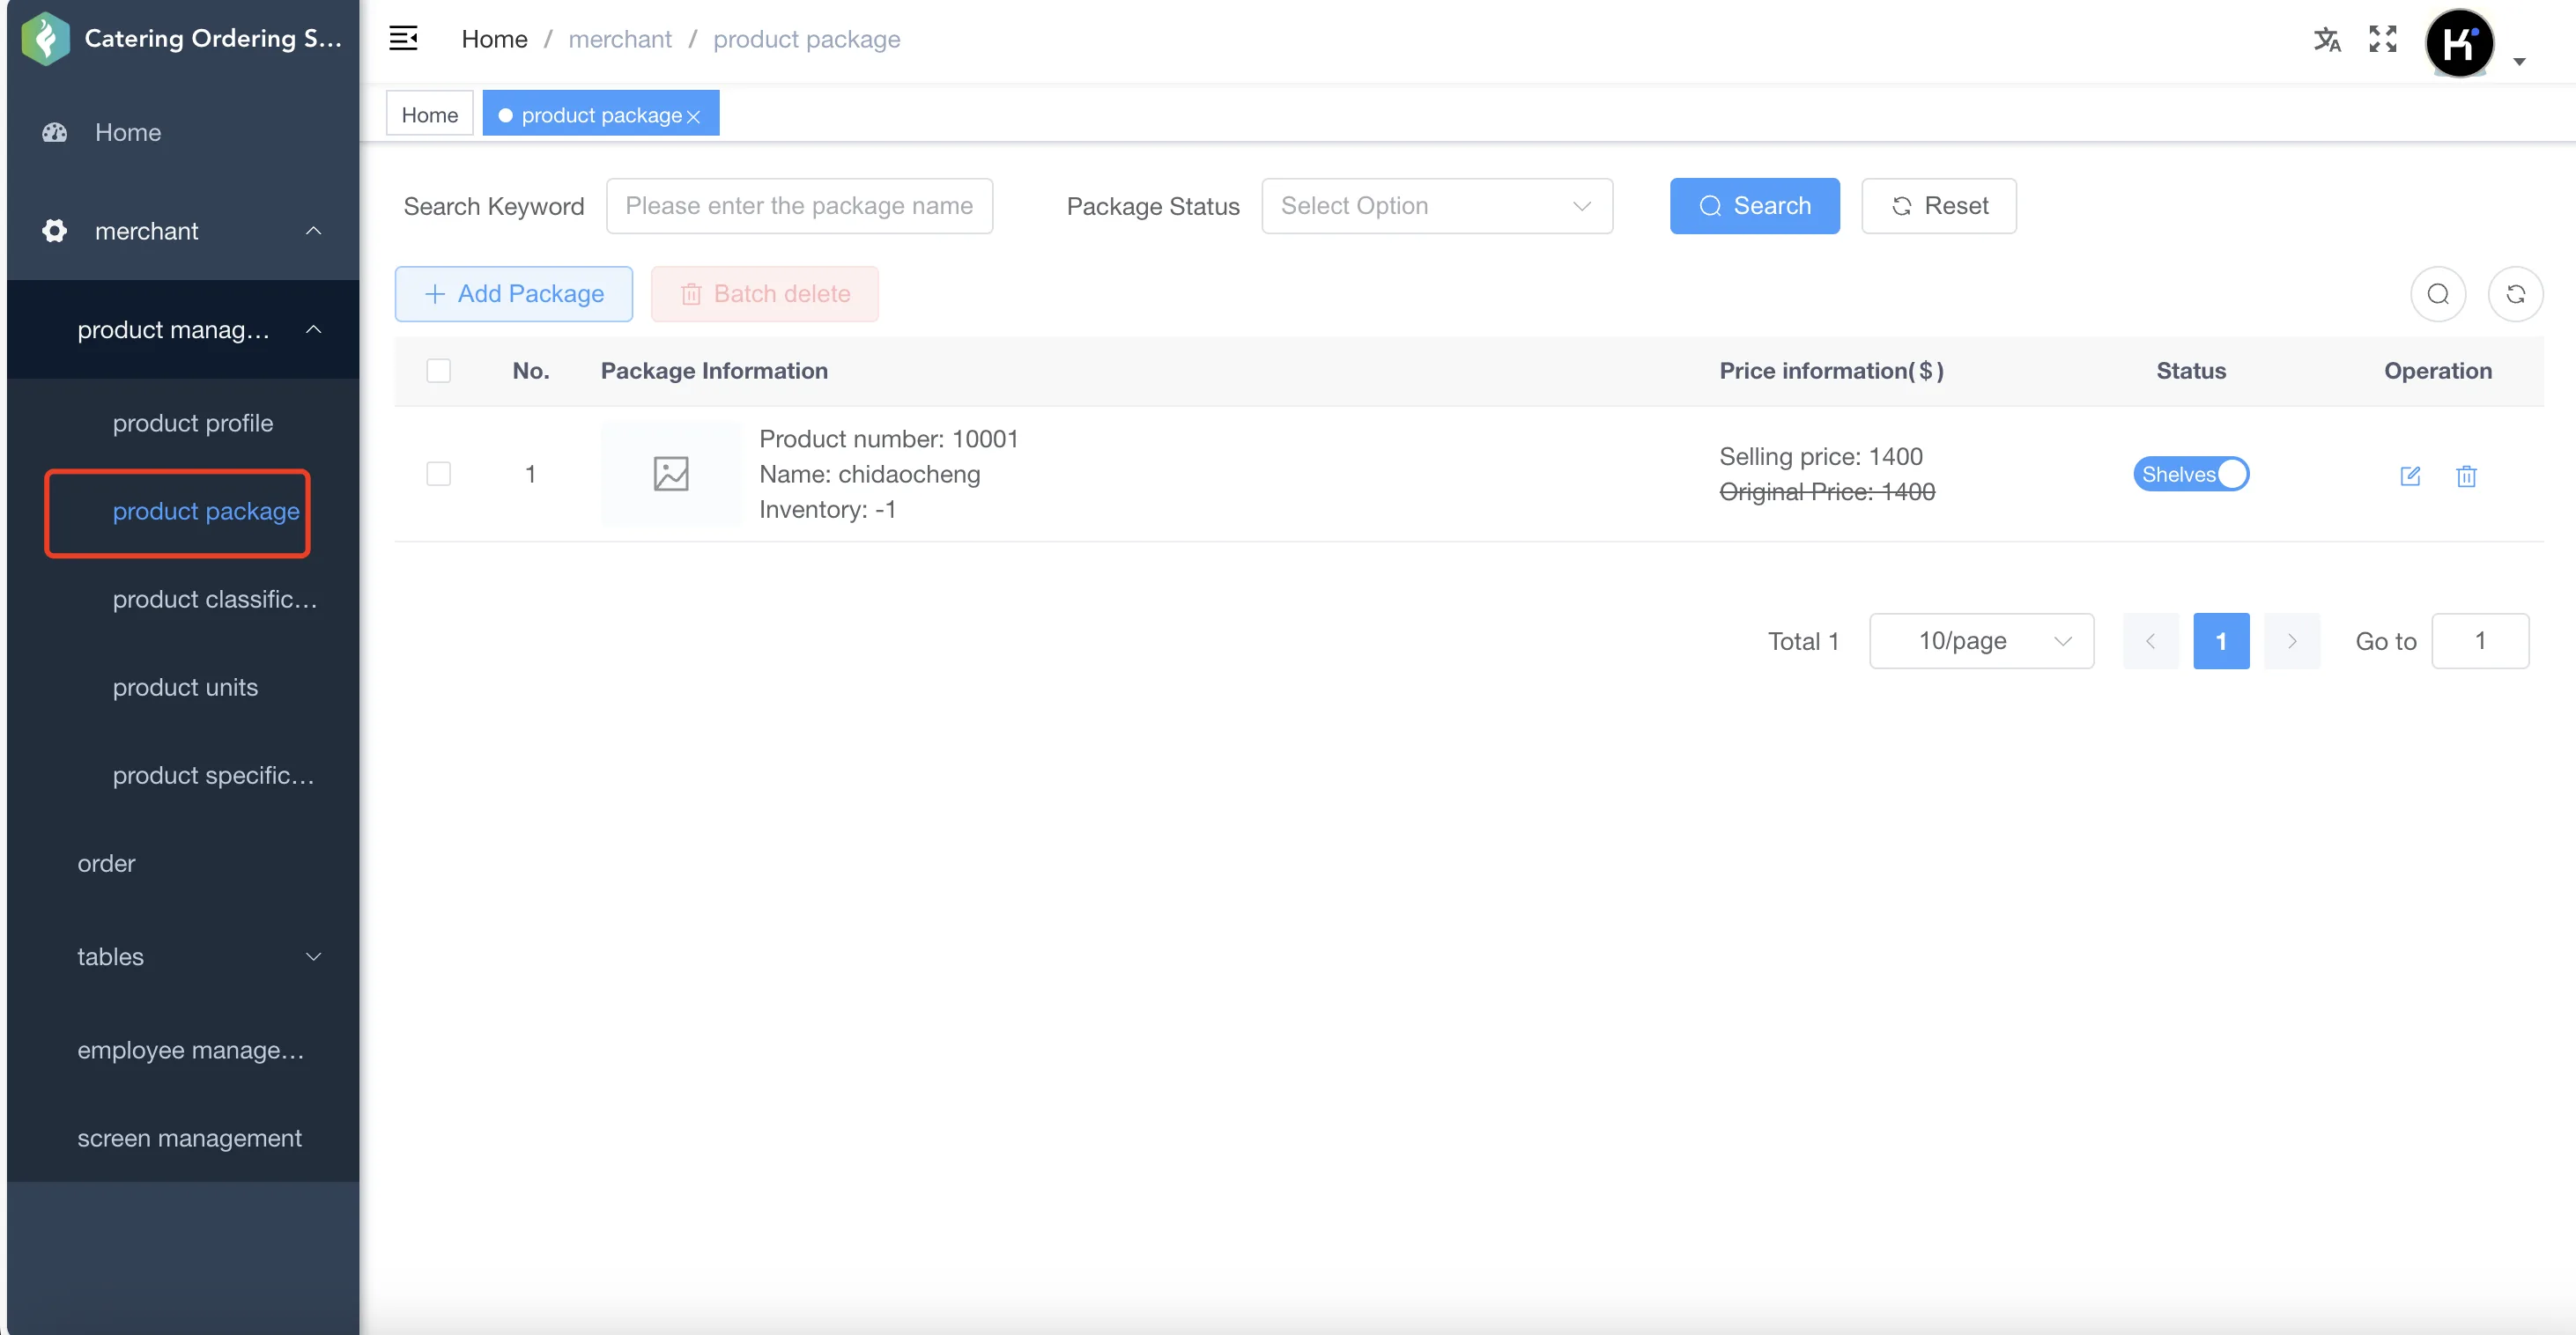Click the 'Inventory: -1' text
The image size is (2576, 1335).
(x=827, y=509)
